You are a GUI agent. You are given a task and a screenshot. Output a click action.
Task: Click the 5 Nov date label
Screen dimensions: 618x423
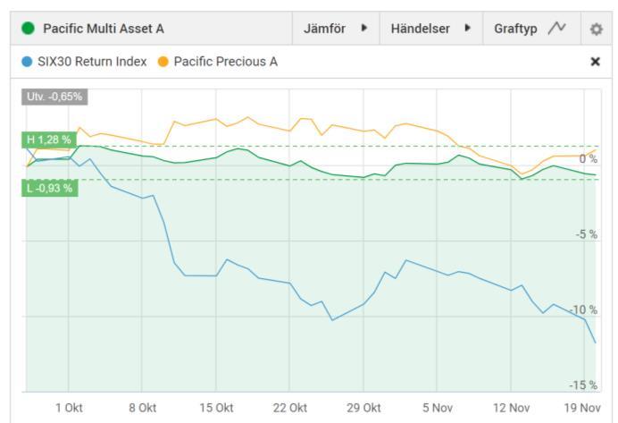point(438,408)
